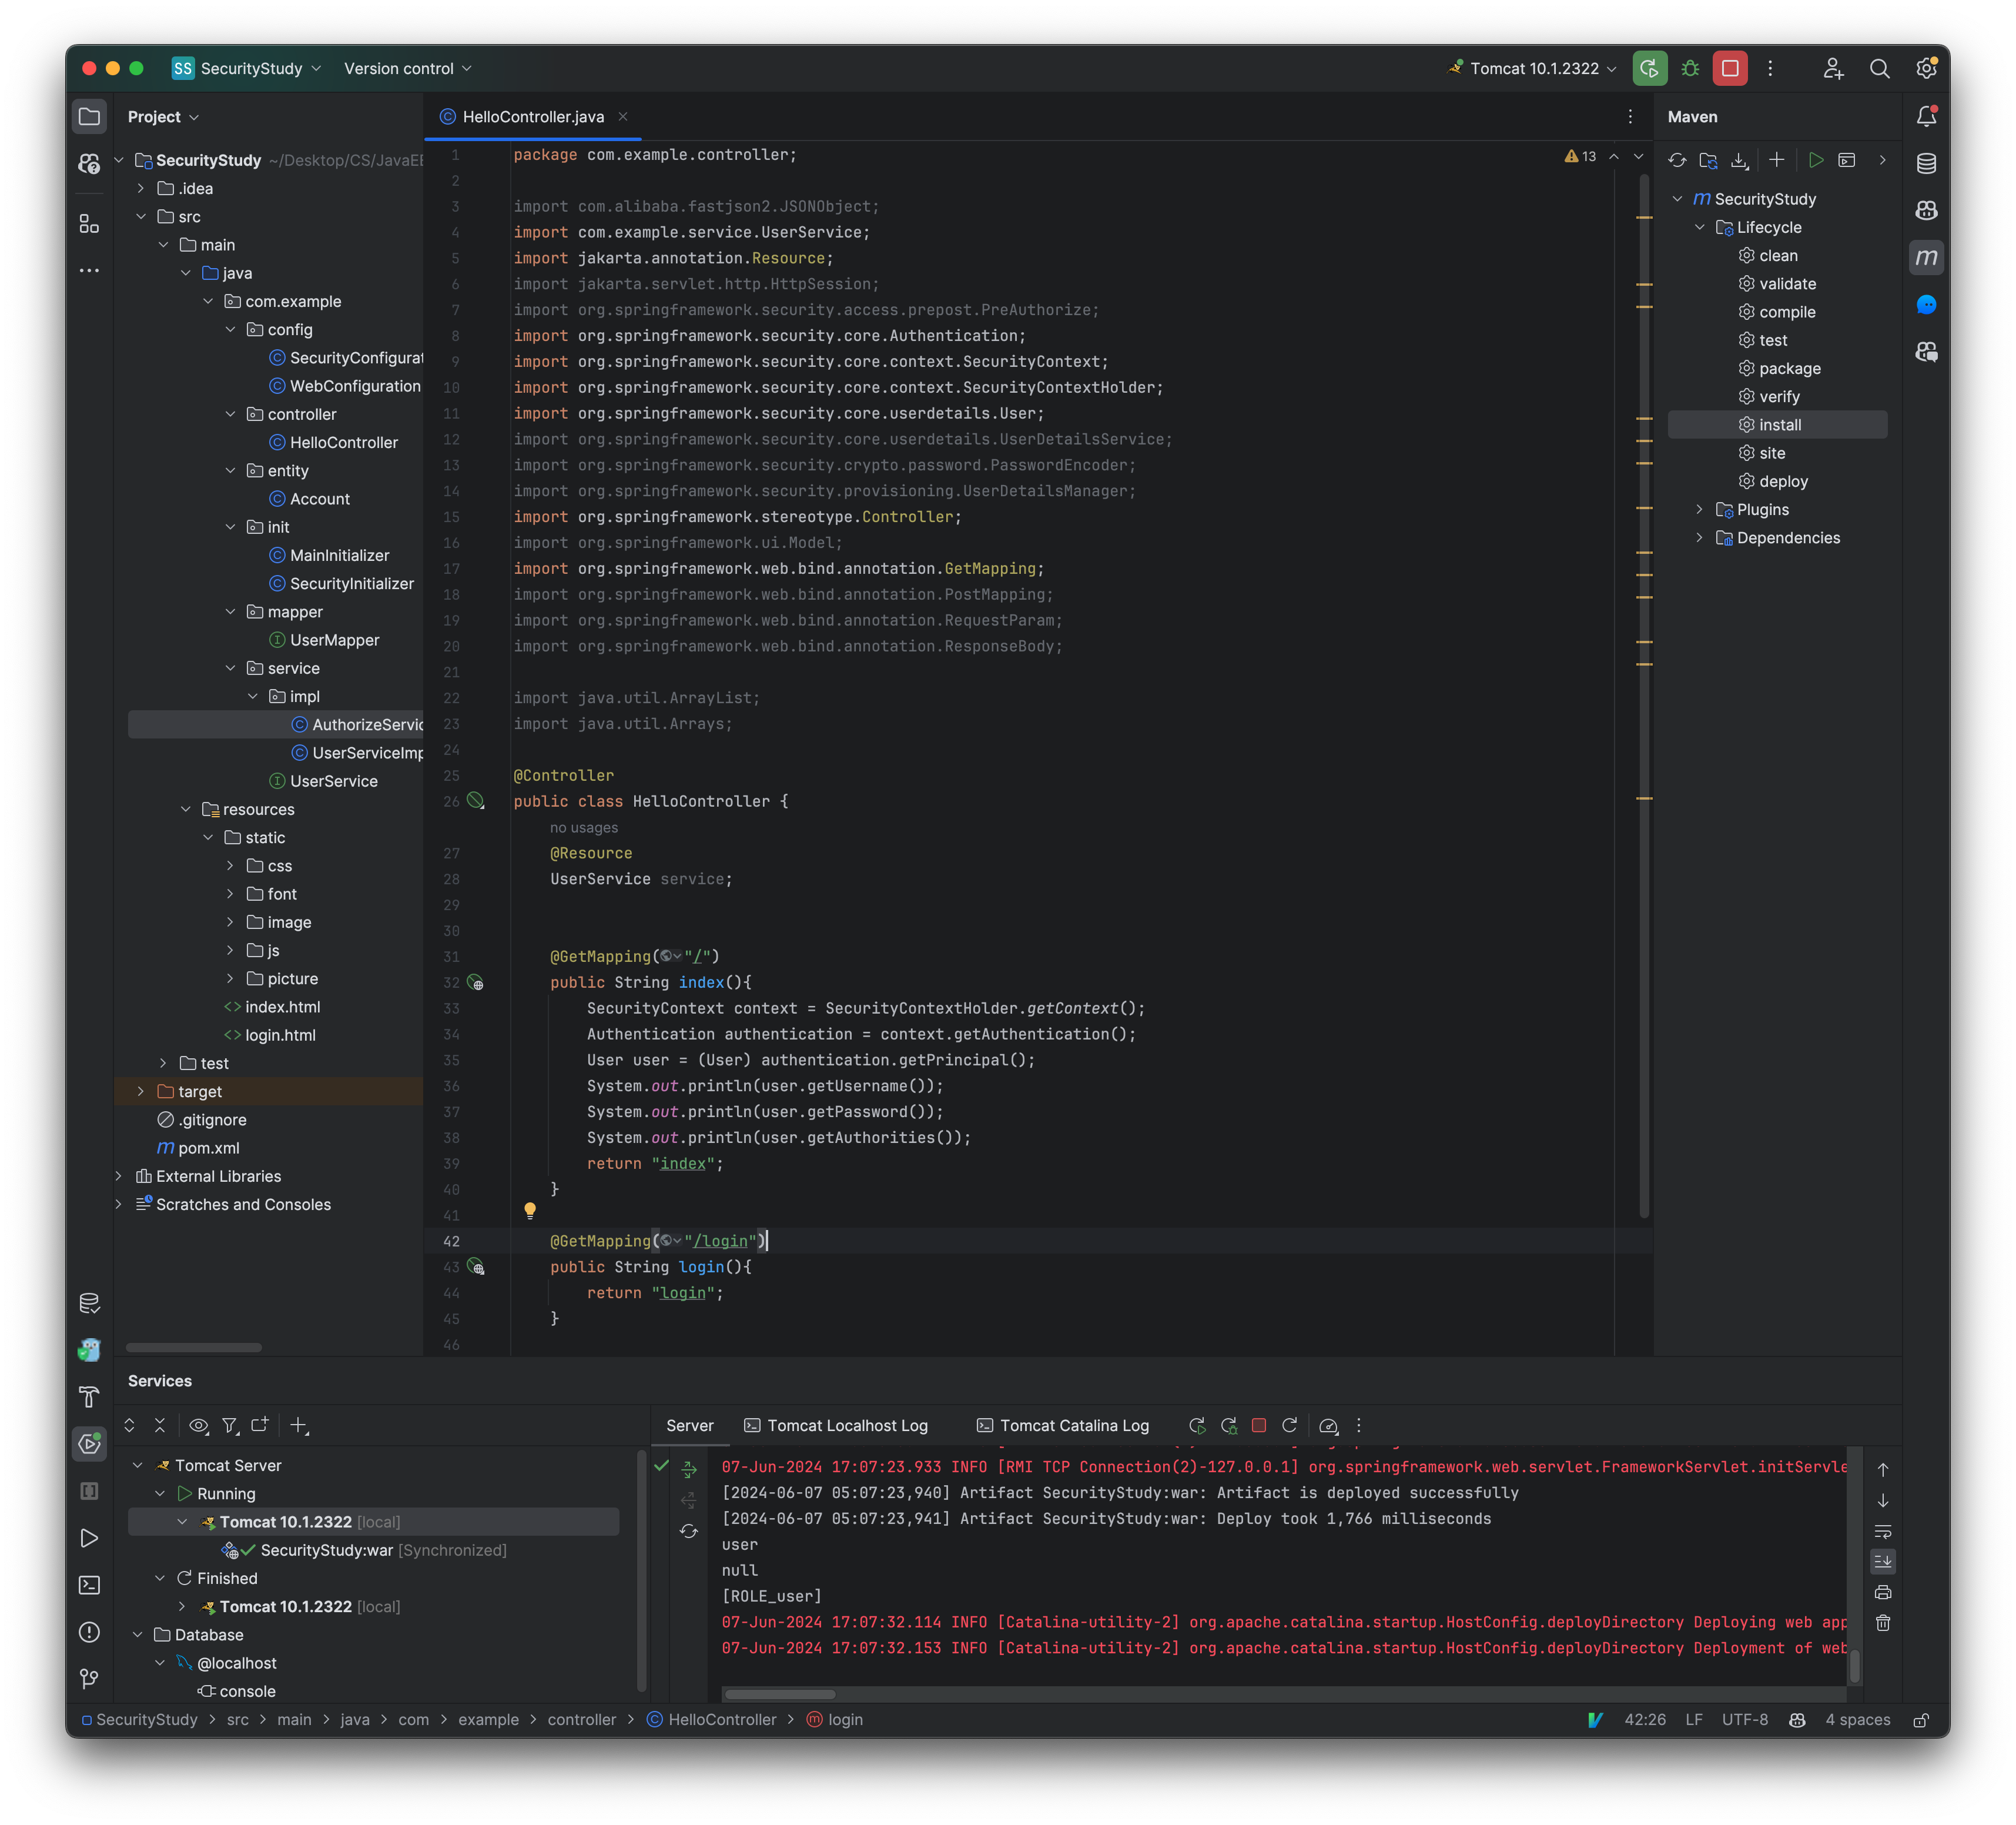Collapse the src folder in Project tree
The width and height of the screenshot is (2016, 1825).
point(142,216)
